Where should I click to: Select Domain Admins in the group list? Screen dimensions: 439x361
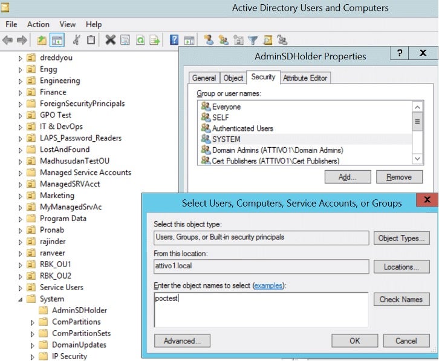tap(278, 150)
